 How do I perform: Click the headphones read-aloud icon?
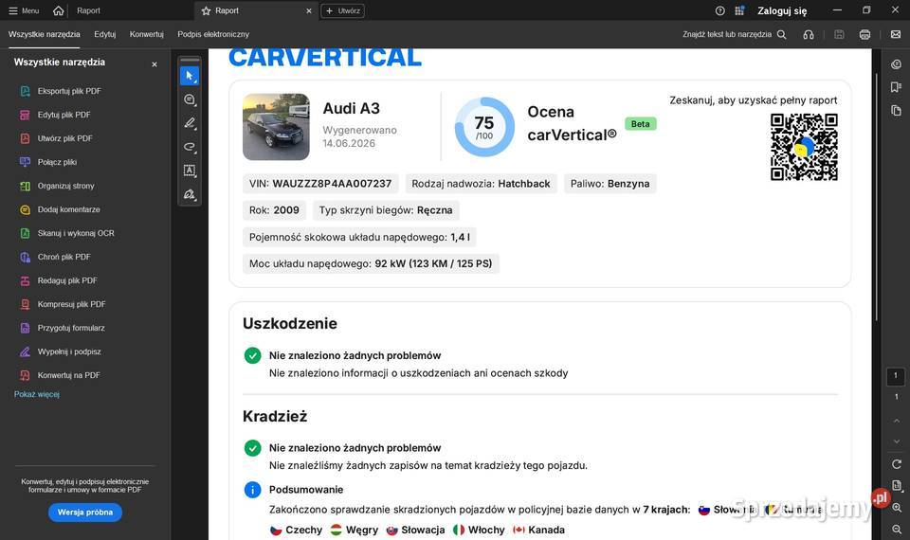[809, 34]
